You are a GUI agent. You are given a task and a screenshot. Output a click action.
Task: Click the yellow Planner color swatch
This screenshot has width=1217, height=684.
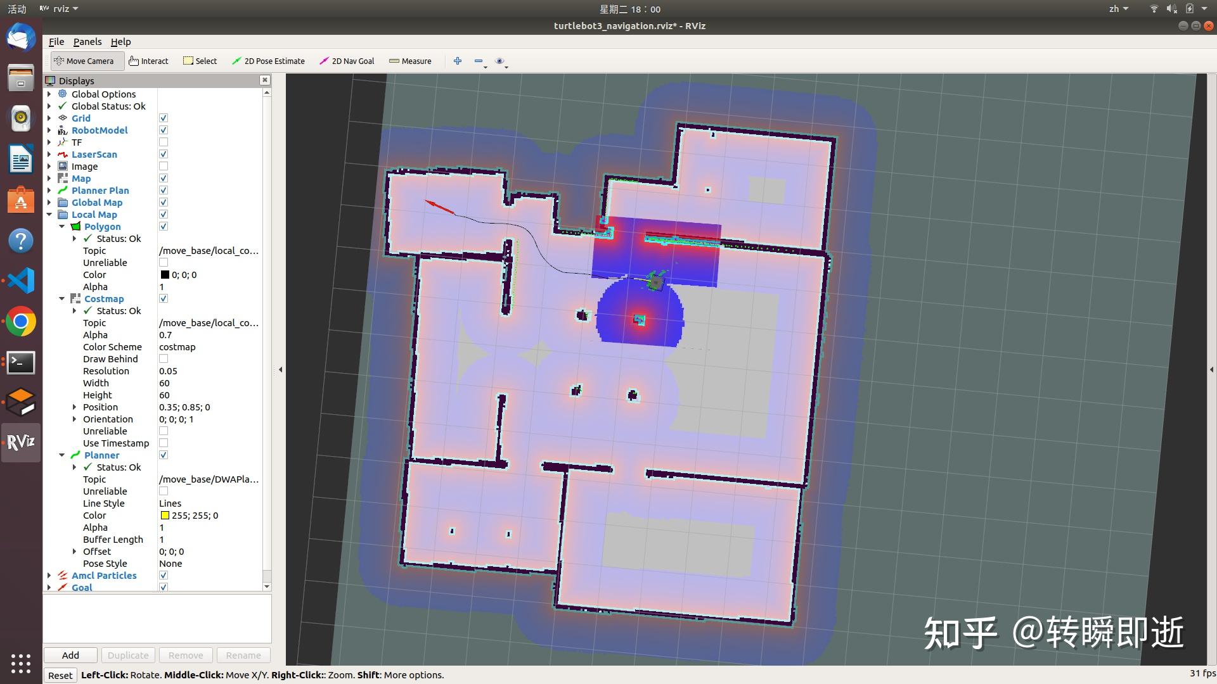tap(165, 516)
